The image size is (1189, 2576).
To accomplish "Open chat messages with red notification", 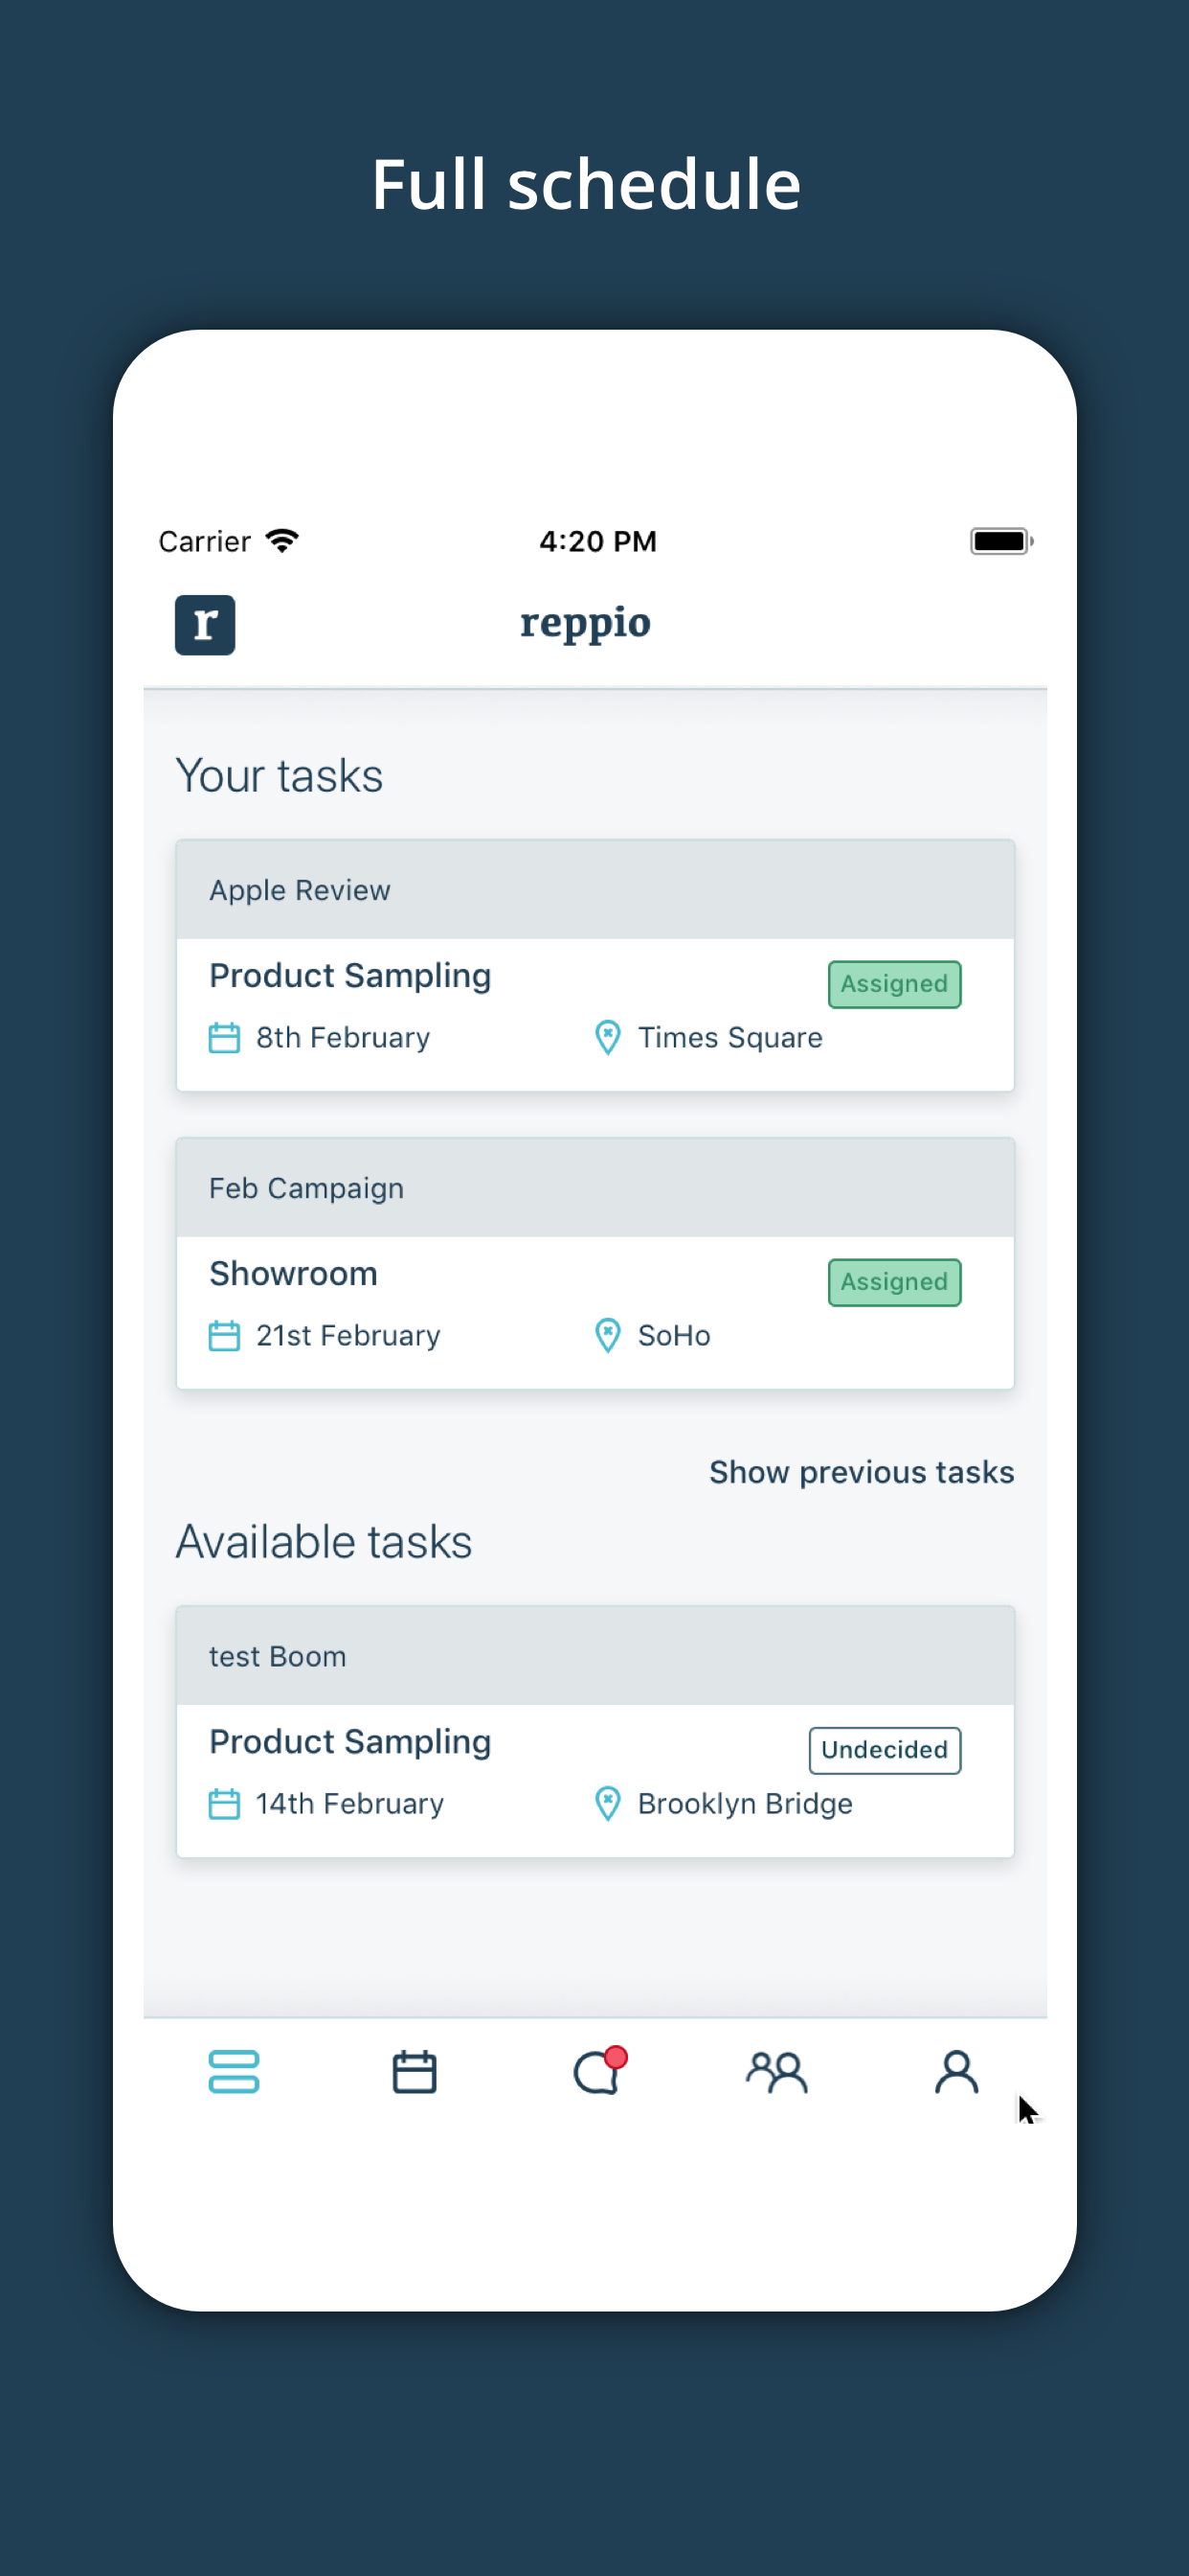I will tap(597, 2071).
